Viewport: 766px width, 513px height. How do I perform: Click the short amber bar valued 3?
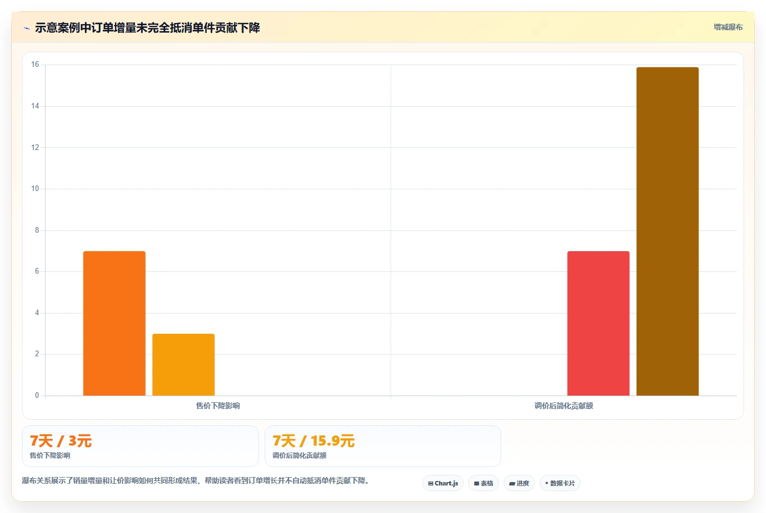tap(183, 365)
